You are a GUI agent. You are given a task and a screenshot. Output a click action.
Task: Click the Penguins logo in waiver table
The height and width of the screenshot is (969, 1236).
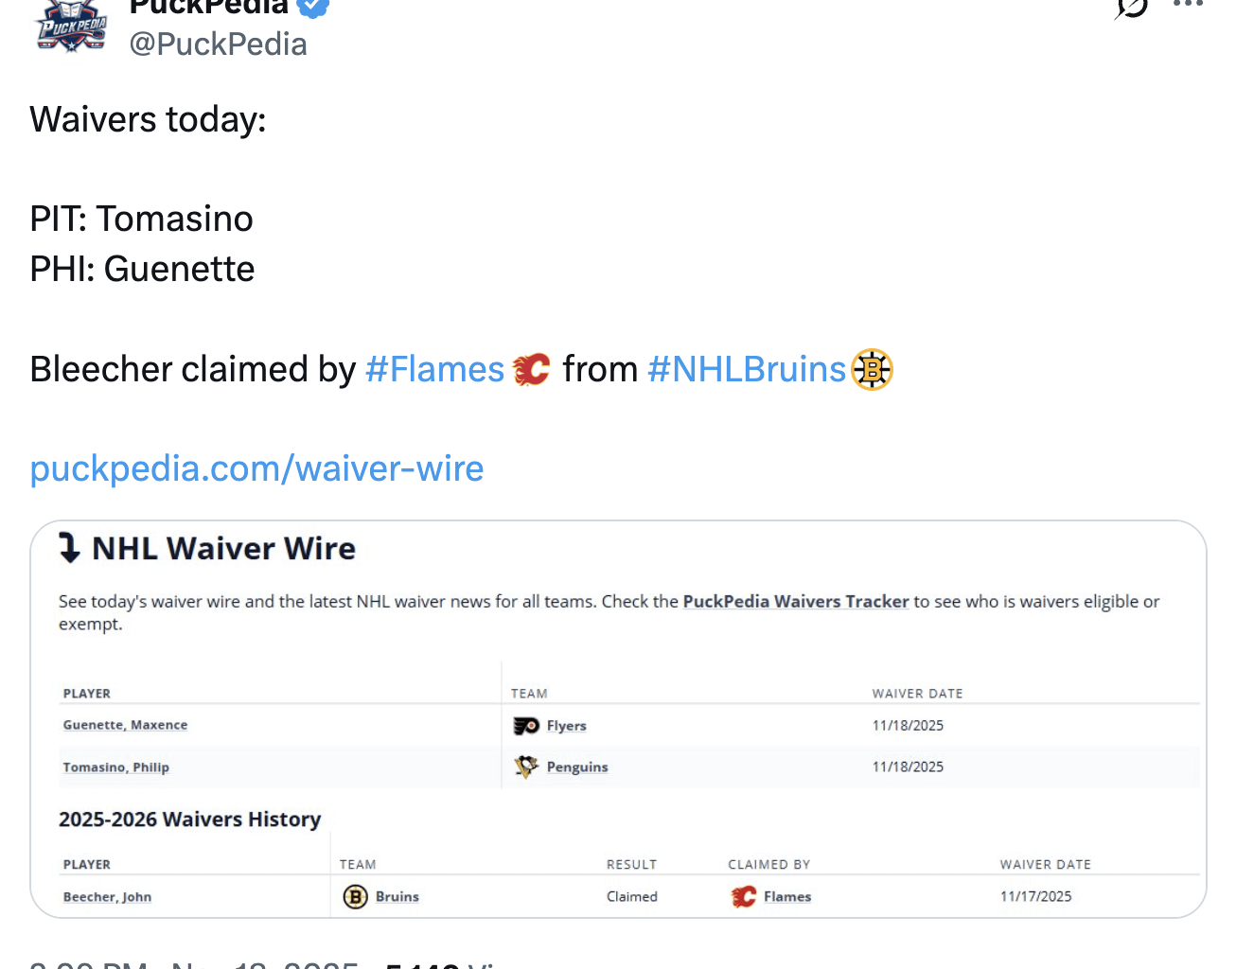526,766
